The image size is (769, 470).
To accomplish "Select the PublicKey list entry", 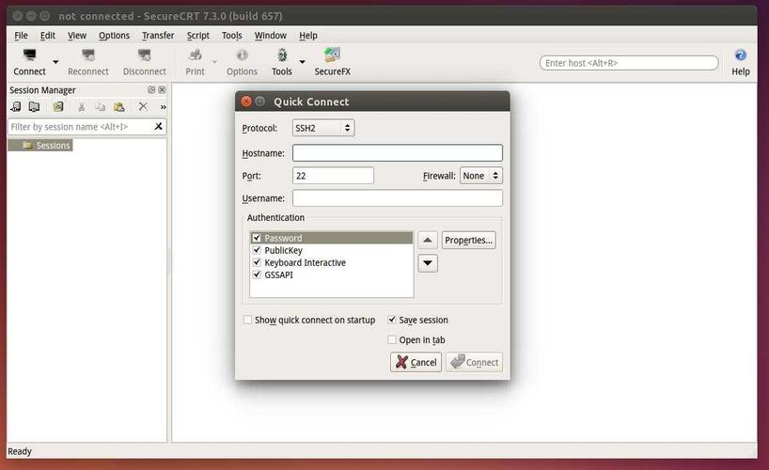I will tap(284, 250).
